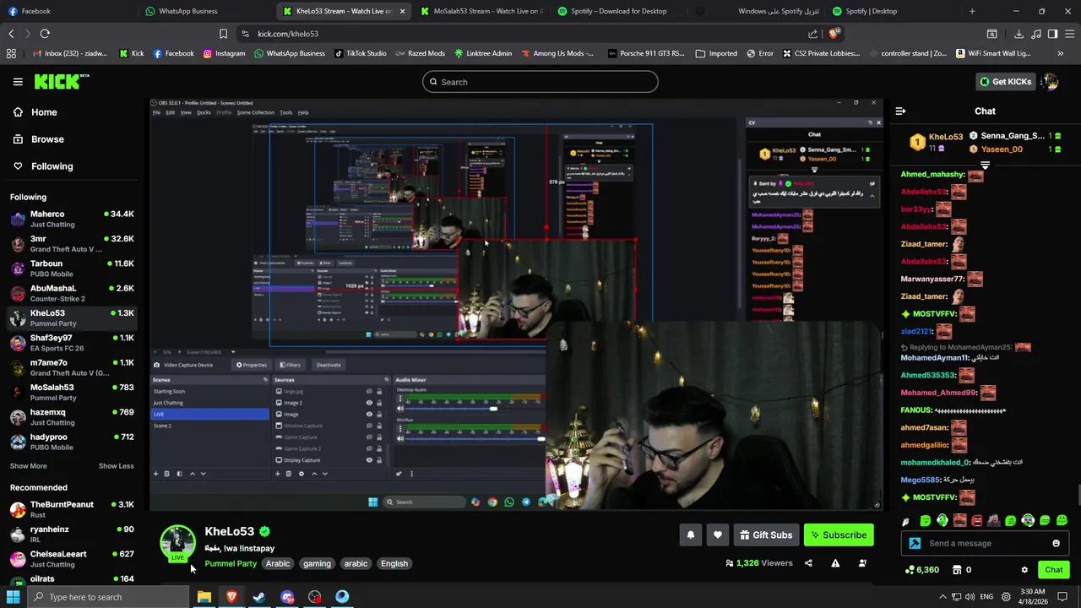Image resolution: width=1081 pixels, height=608 pixels.
Task: Focus the Kick Search field
Action: coord(540,82)
